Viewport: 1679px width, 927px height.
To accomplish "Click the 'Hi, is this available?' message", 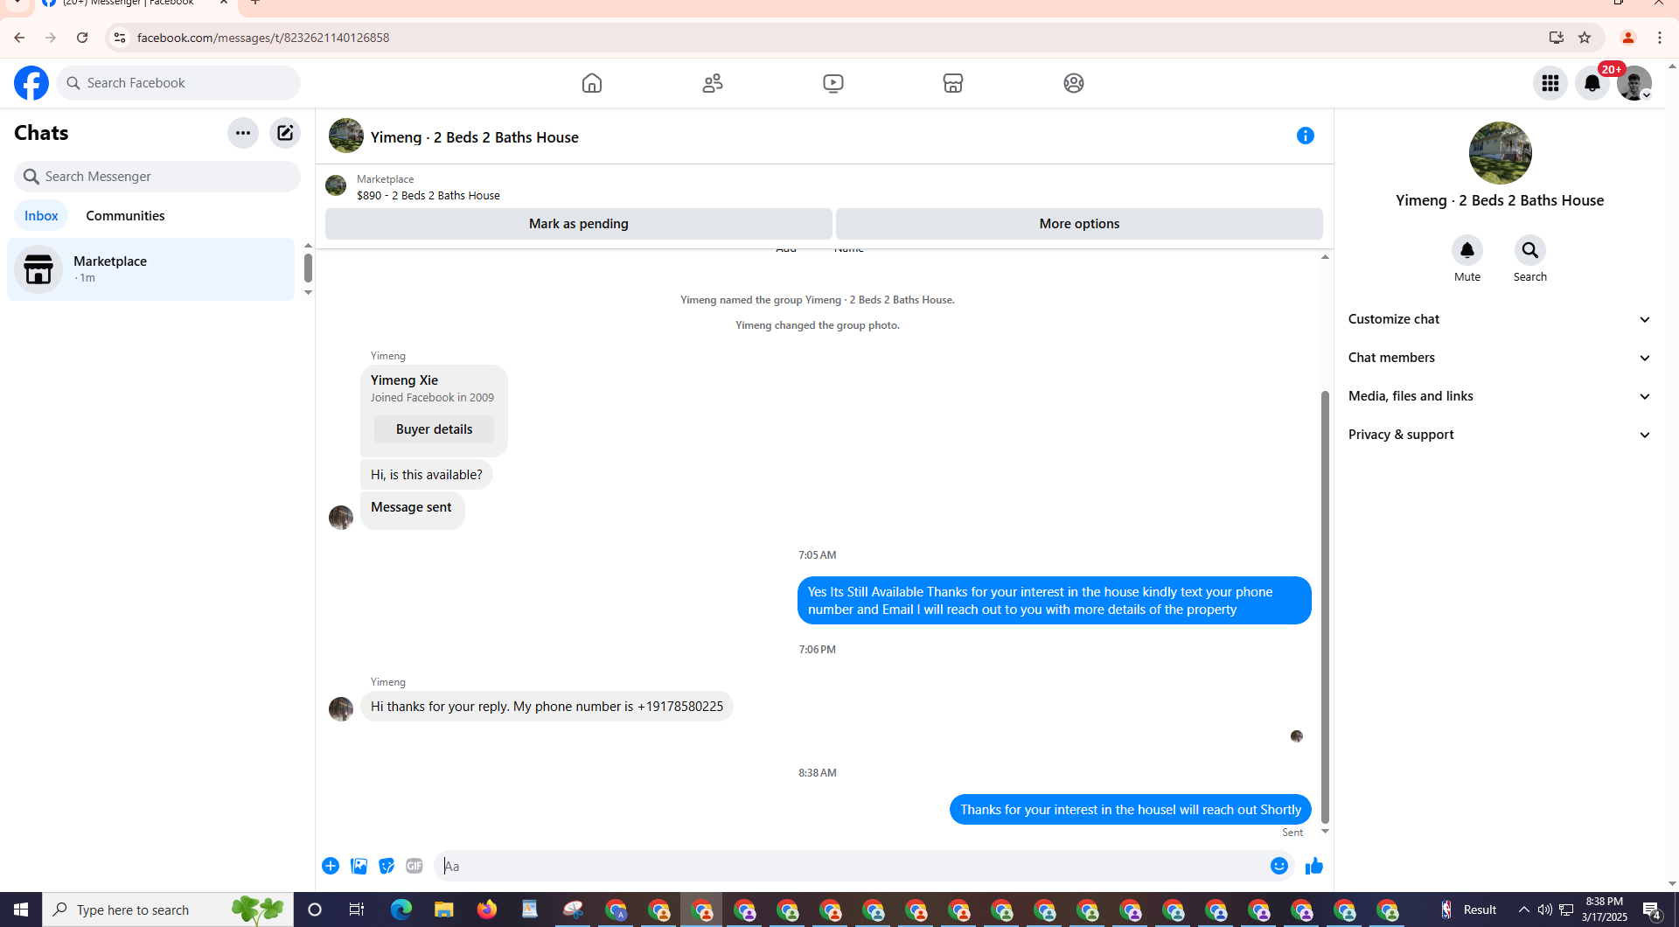I will [426, 475].
